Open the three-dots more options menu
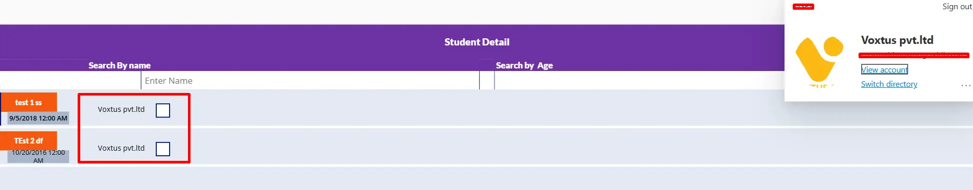The width and height of the screenshot is (973, 190). click(966, 85)
